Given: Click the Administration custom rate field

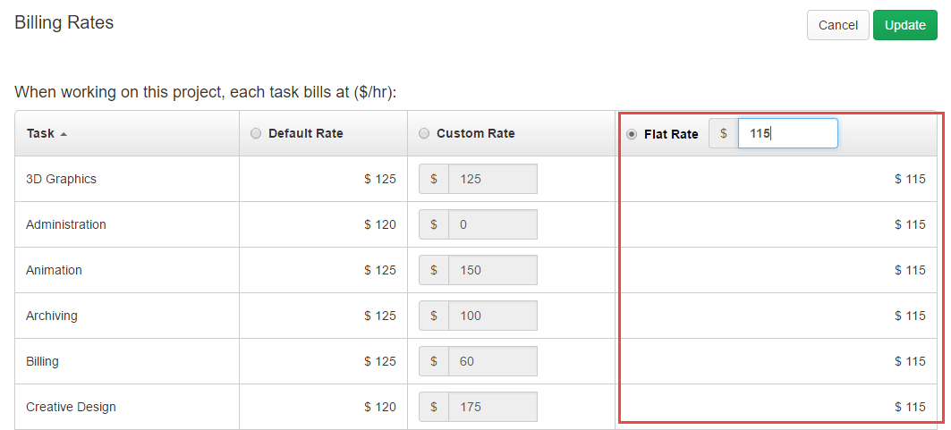Looking at the screenshot, I should [492, 224].
